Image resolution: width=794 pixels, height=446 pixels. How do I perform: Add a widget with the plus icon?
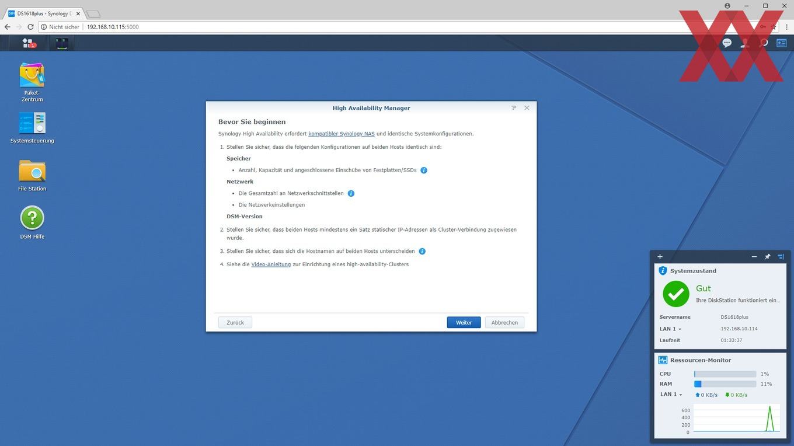click(x=660, y=256)
